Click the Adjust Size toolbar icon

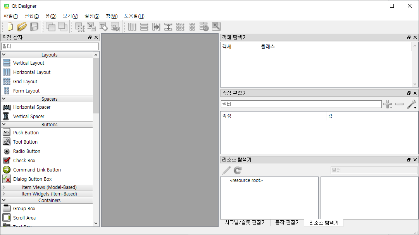[216, 26]
